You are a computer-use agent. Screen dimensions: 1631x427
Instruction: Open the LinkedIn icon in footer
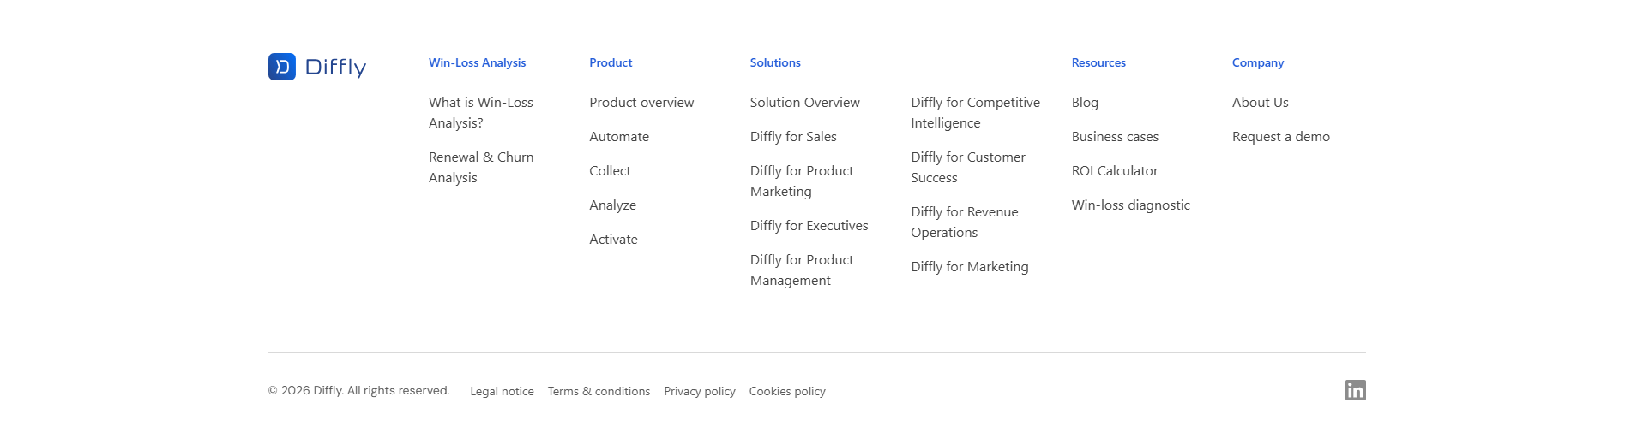(1355, 390)
